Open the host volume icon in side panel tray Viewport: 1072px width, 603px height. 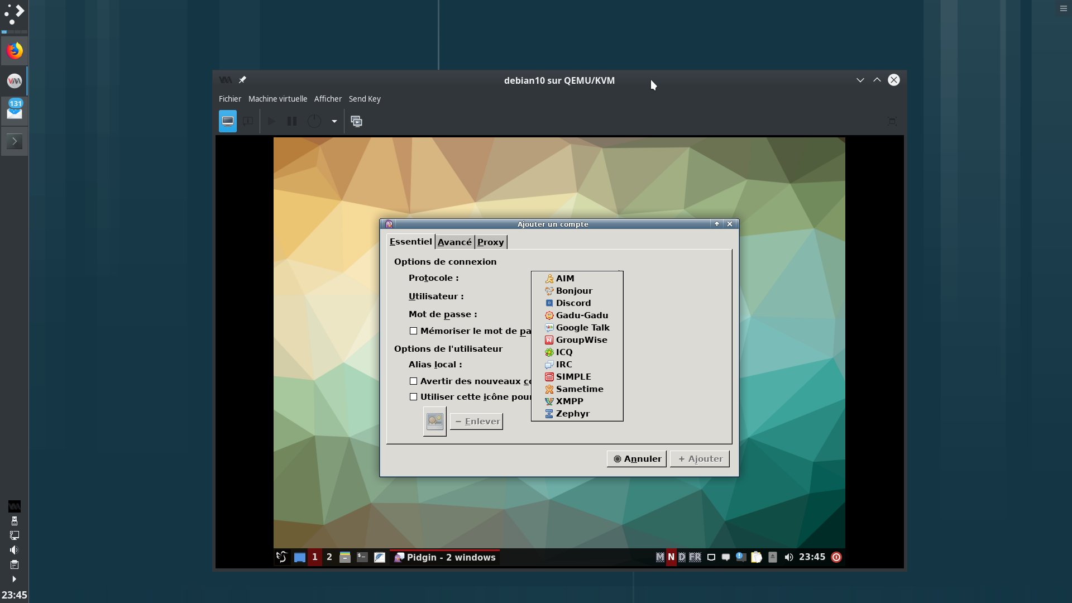click(x=15, y=550)
